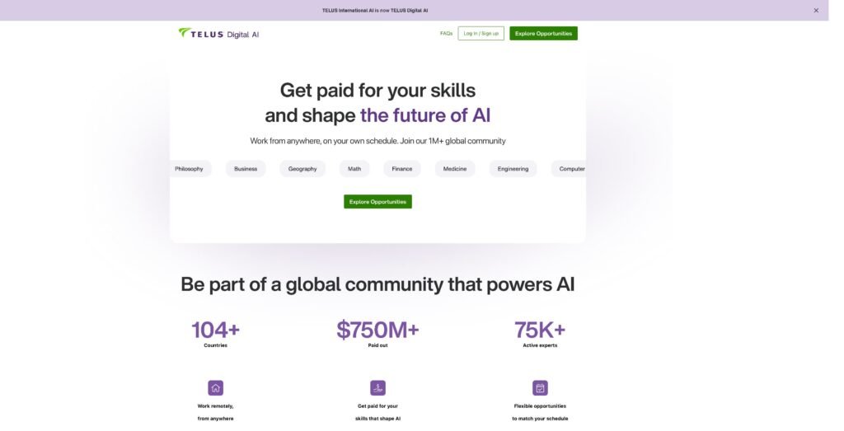844x431 pixels.
Task: Choose the Geography skill chip
Action: click(302, 169)
